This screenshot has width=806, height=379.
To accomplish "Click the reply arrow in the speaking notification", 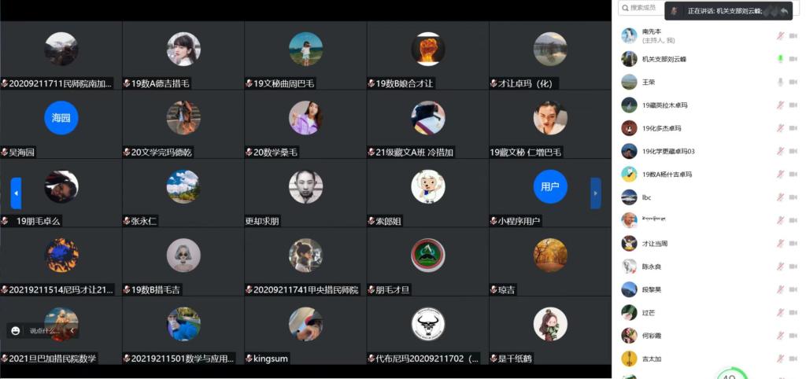I will [784, 11].
